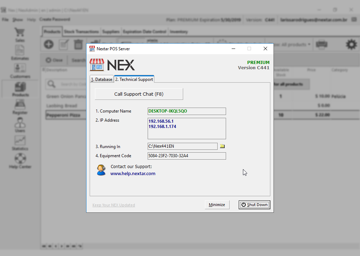The height and width of the screenshot is (256, 360).
Task: Open Sales from the sidebar
Action: click(20, 35)
